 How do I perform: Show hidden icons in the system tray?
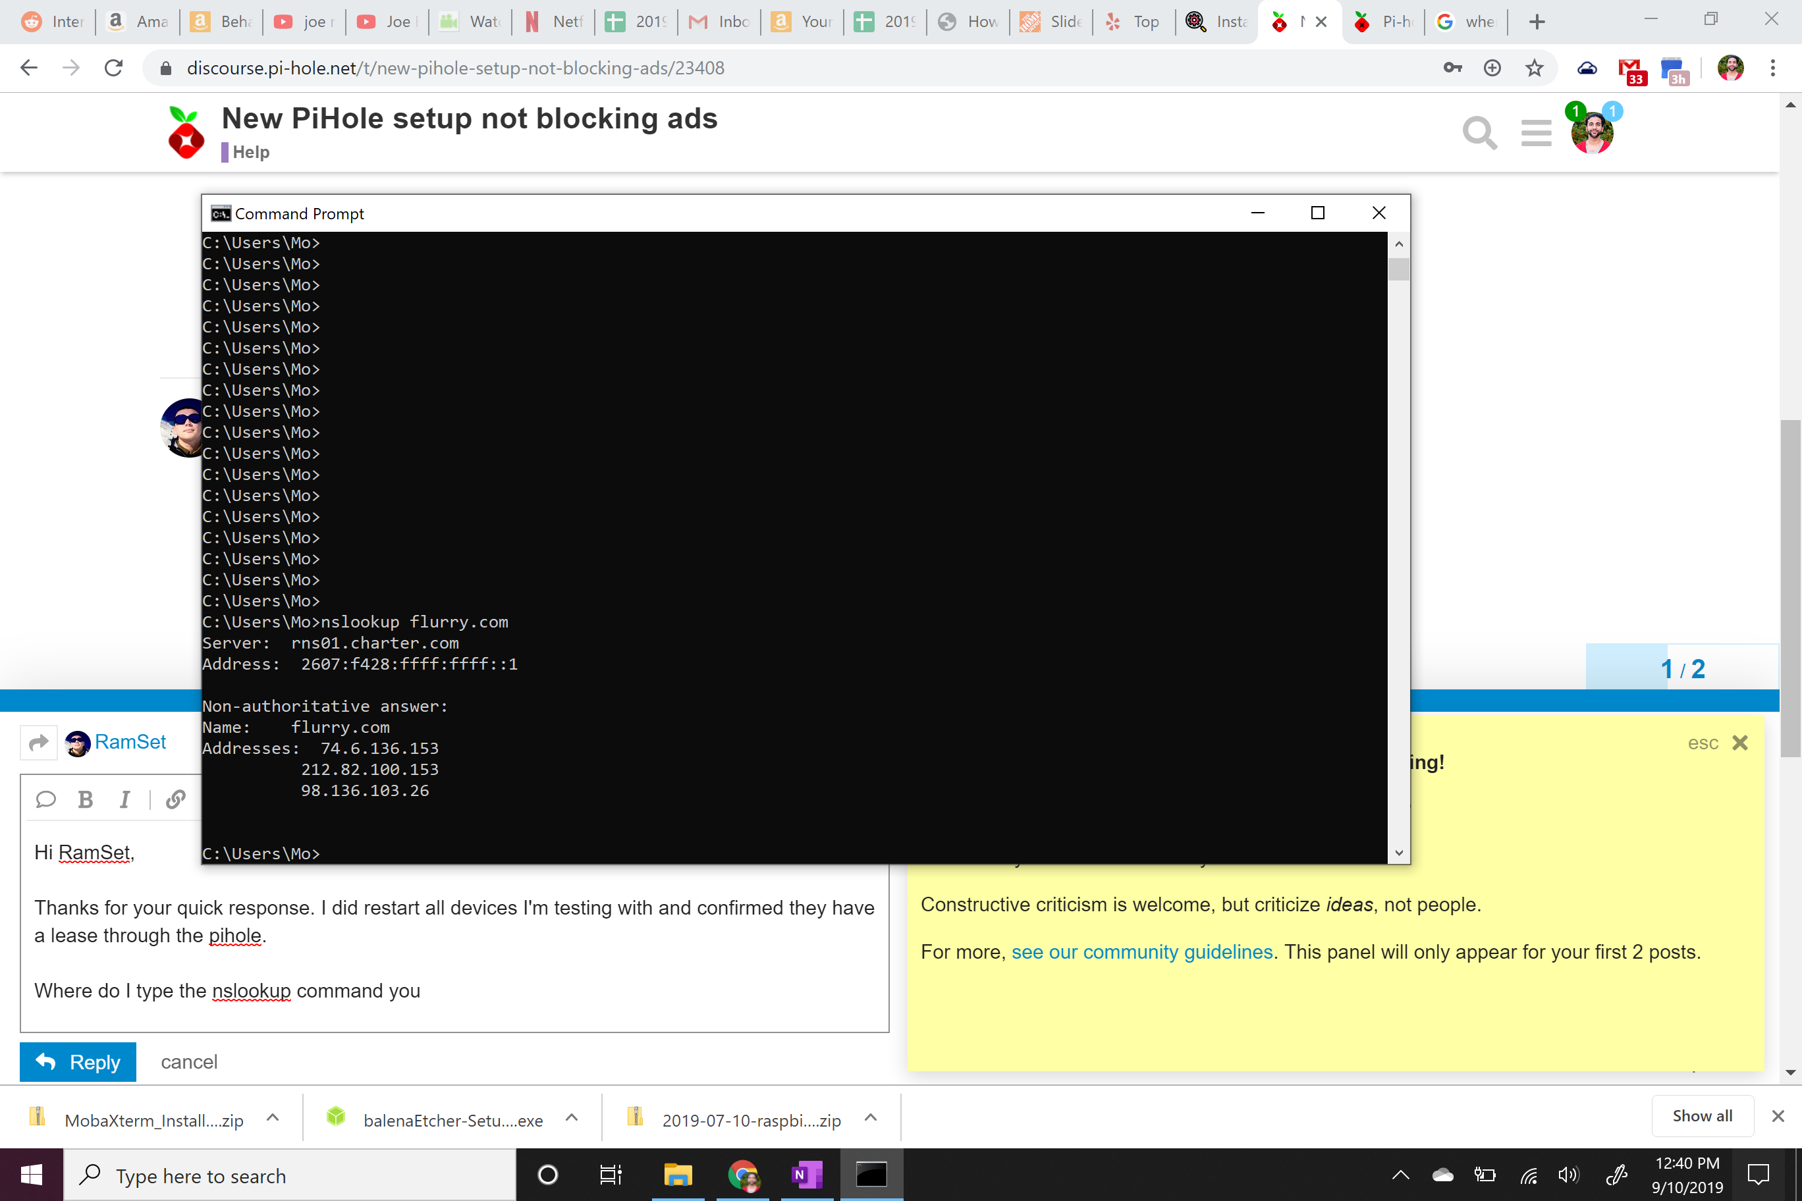(1400, 1175)
